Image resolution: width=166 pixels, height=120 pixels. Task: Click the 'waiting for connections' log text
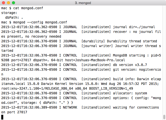click(x=136, y=107)
